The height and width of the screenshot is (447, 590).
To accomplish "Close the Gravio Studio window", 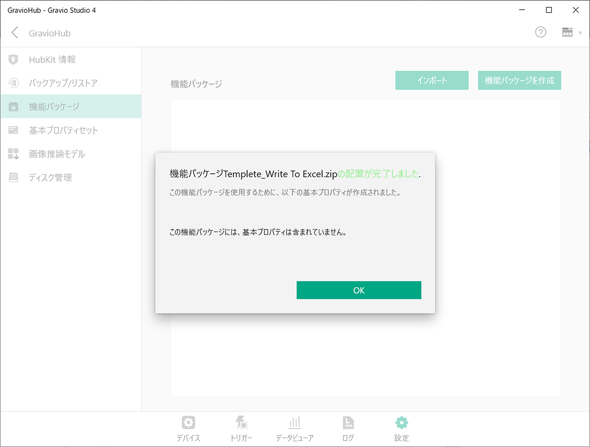I will point(575,10).
